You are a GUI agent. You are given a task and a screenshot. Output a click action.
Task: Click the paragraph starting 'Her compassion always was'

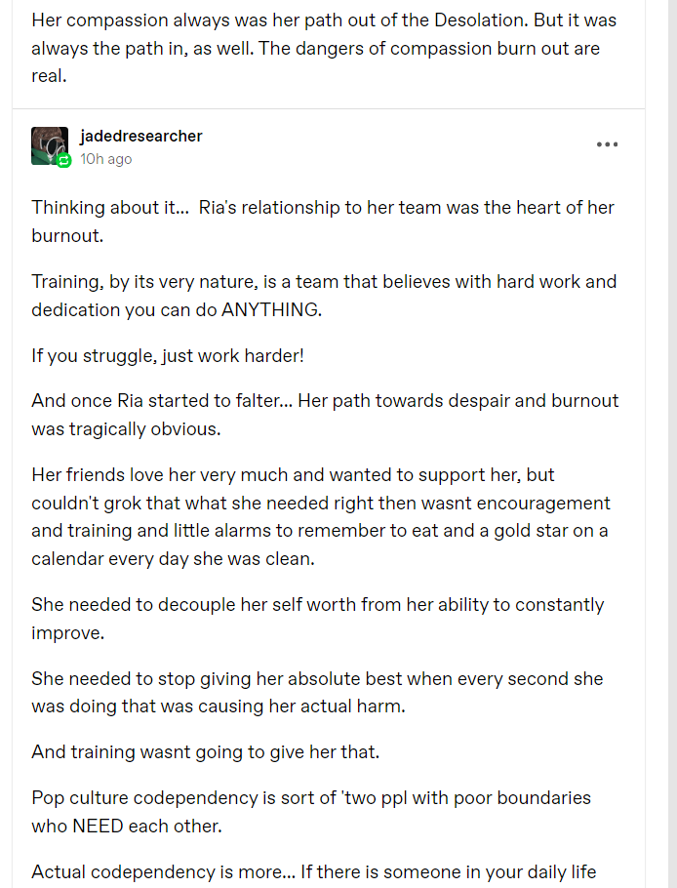[x=323, y=33]
